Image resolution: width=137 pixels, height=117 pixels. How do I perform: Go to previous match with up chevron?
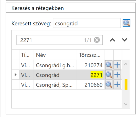(x=112, y=40)
